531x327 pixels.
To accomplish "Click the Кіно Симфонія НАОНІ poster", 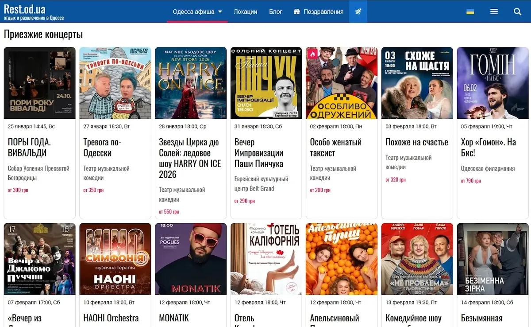I will 115,259.
